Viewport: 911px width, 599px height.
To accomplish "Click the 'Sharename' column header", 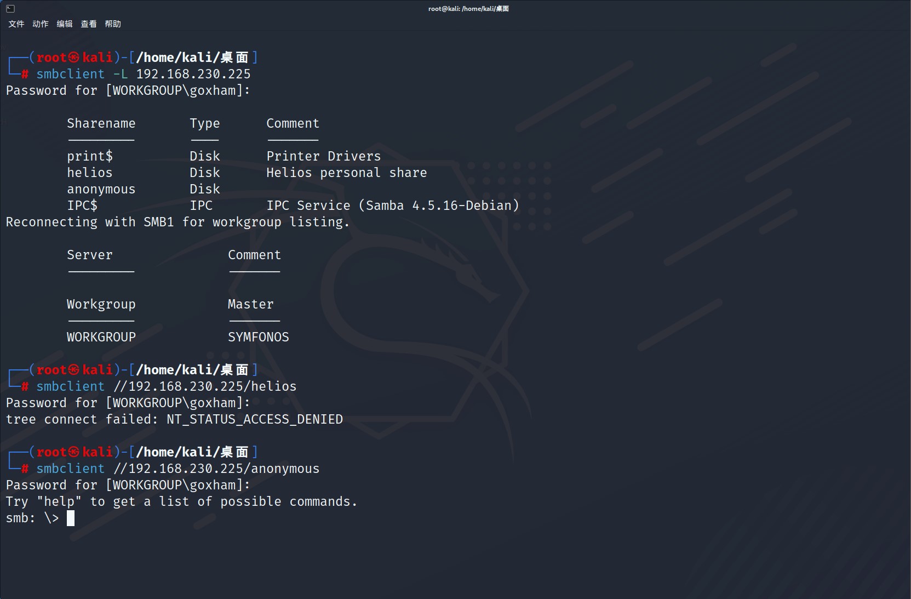I will [101, 123].
